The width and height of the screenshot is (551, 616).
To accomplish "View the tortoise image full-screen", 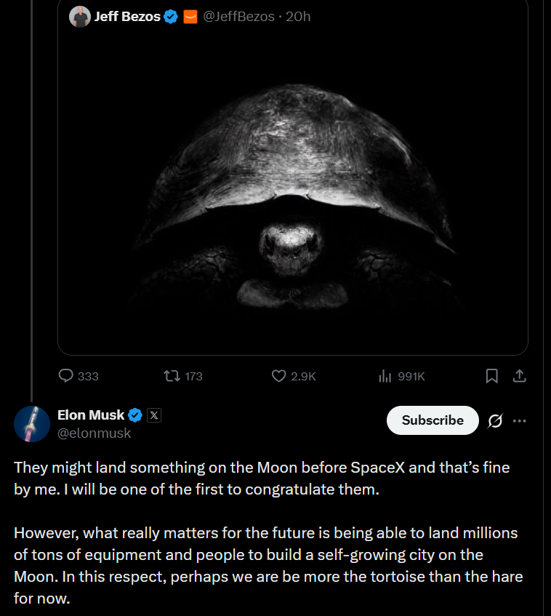I will tap(291, 193).
